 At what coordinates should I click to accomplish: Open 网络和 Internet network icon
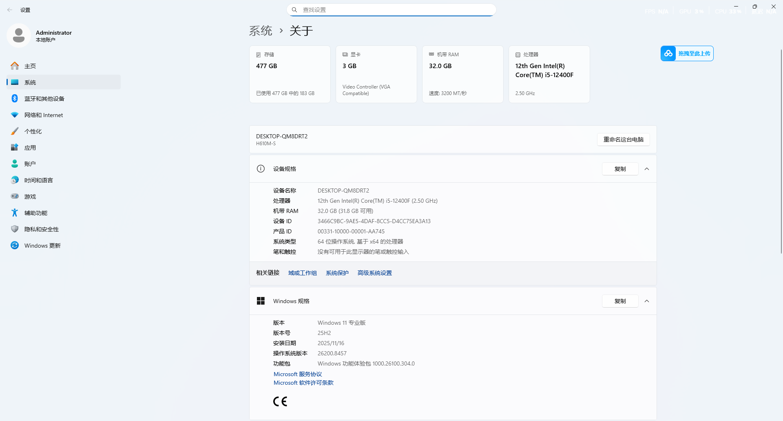pyautogui.click(x=15, y=115)
